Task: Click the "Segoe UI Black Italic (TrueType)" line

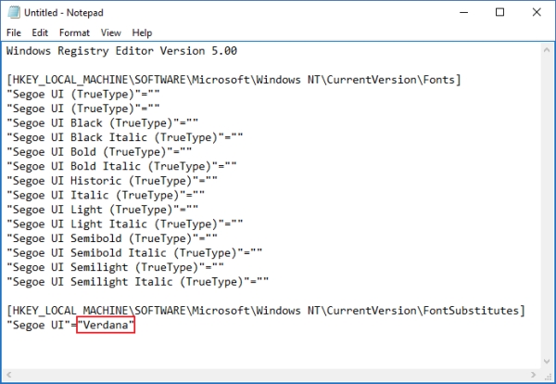Action: [125, 137]
